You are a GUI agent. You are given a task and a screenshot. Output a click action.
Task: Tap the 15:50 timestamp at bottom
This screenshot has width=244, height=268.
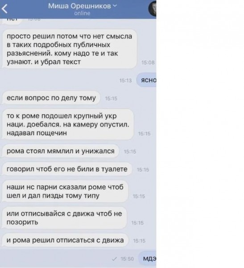click(x=127, y=259)
